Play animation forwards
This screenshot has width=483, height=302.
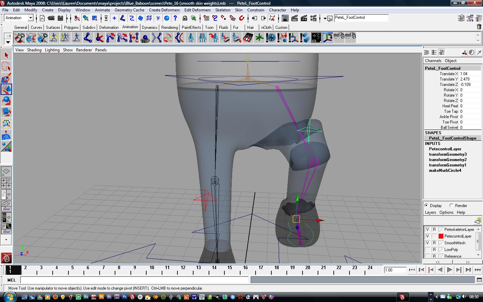click(450, 270)
